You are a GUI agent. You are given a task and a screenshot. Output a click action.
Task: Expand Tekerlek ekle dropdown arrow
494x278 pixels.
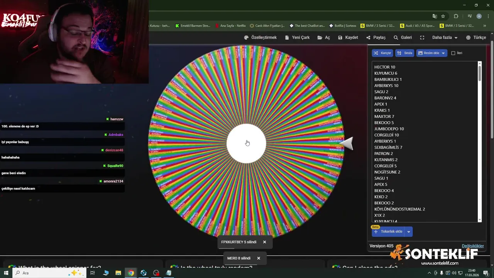(x=408, y=232)
